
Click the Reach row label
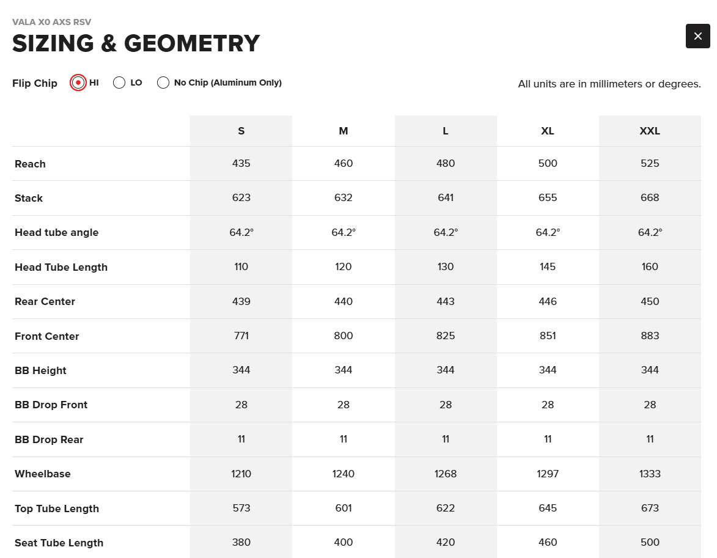pos(30,164)
